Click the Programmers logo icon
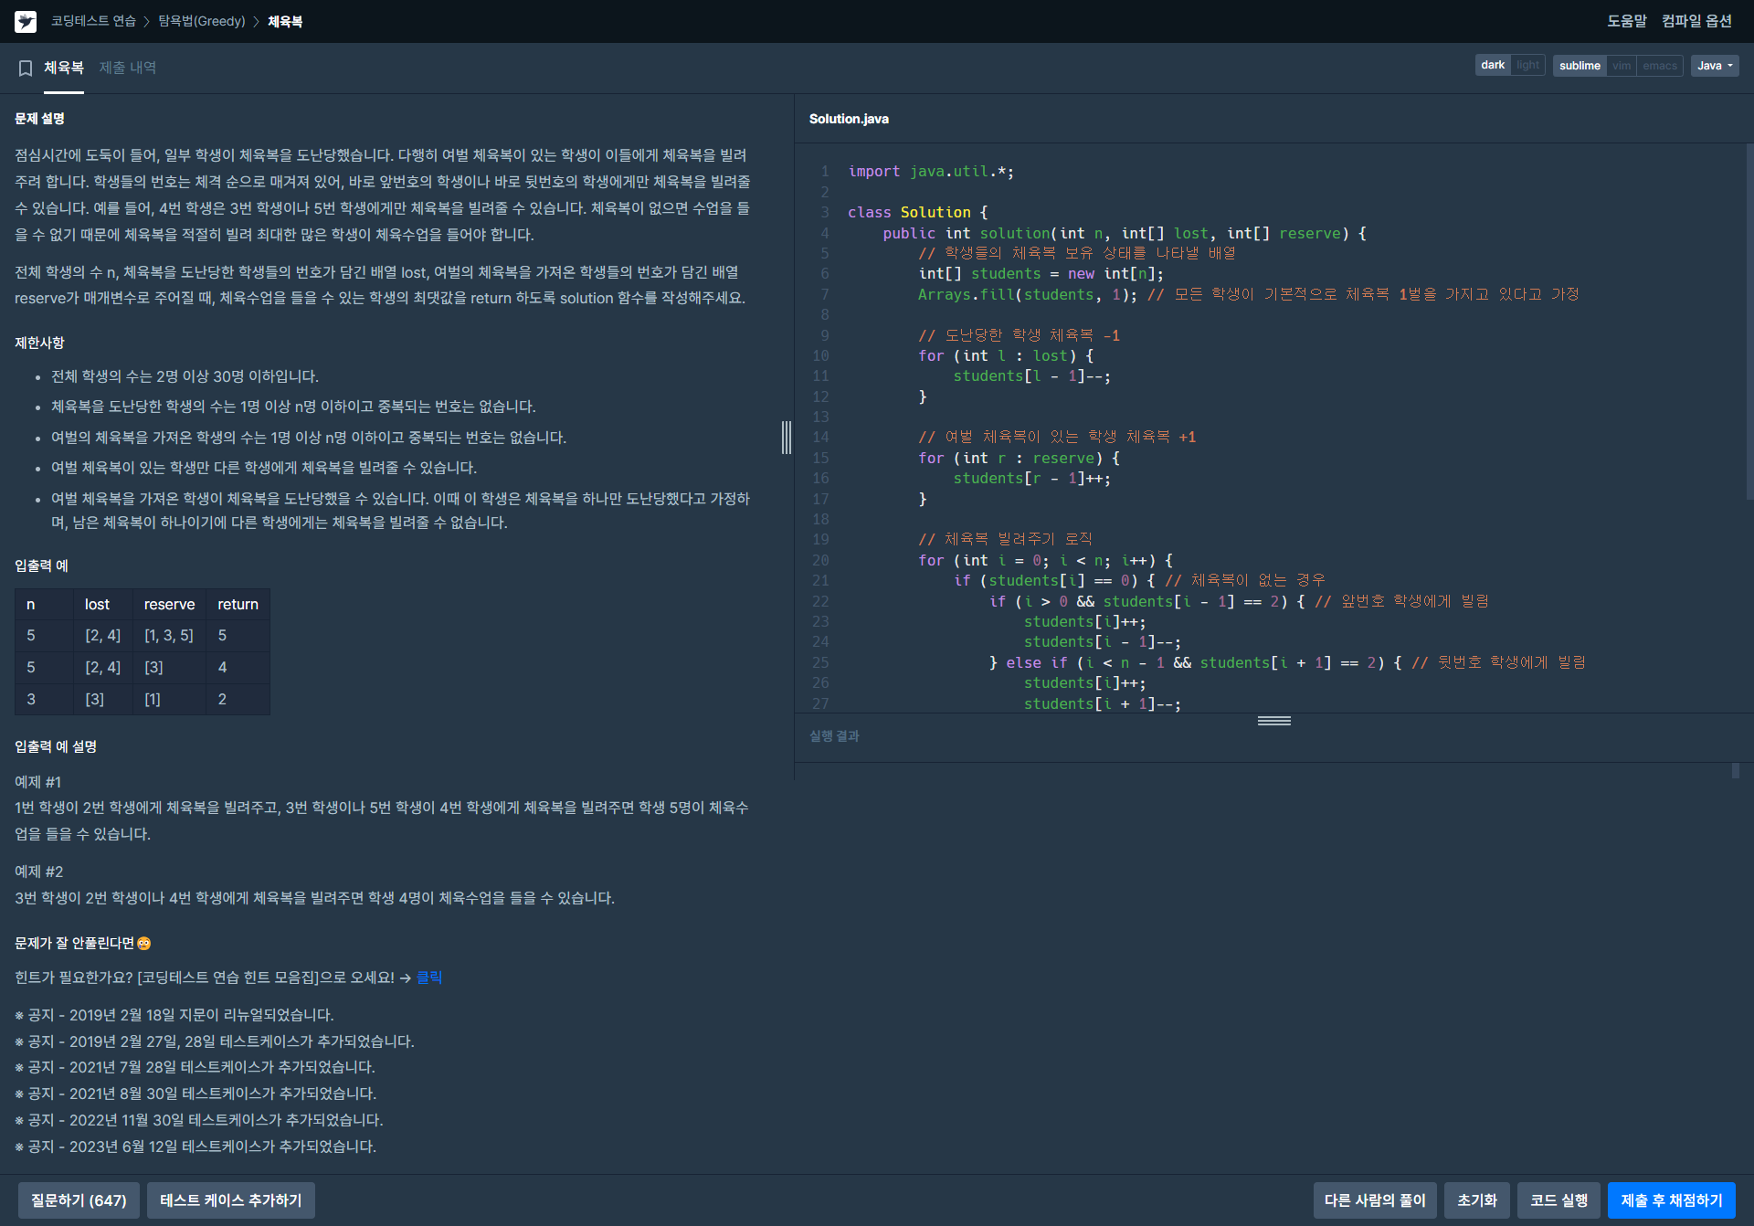Screen dimensions: 1754x1226 click(26, 21)
